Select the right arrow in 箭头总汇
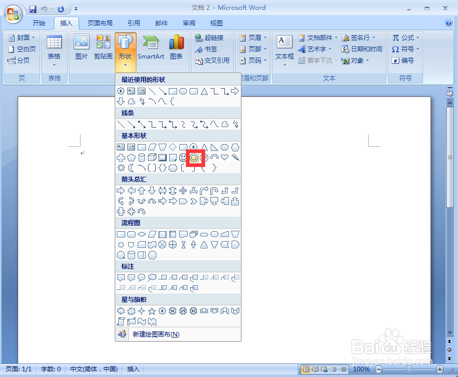 click(120, 191)
